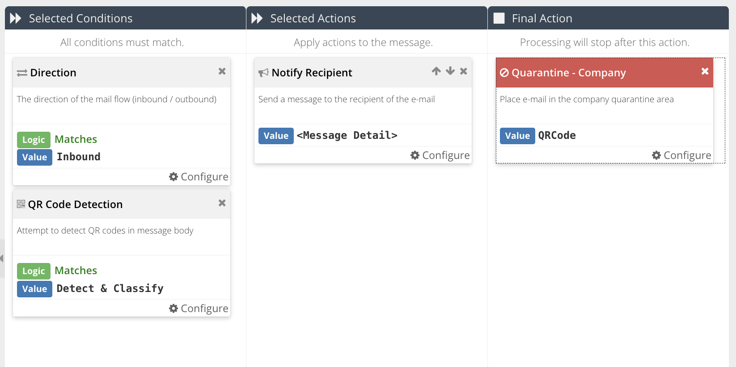The image size is (736, 367).
Task: Move Notify Recipient action down
Action: coord(450,71)
